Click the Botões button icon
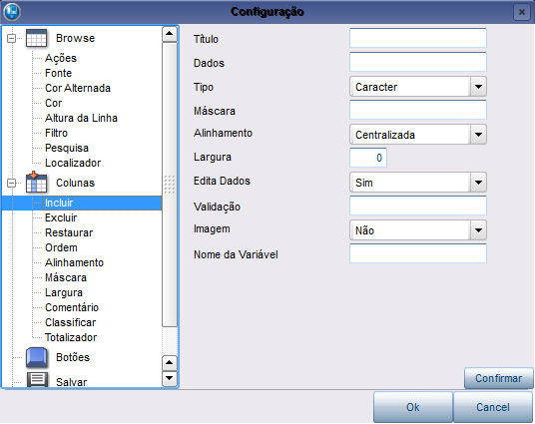The height and width of the screenshot is (424, 535). click(x=37, y=357)
